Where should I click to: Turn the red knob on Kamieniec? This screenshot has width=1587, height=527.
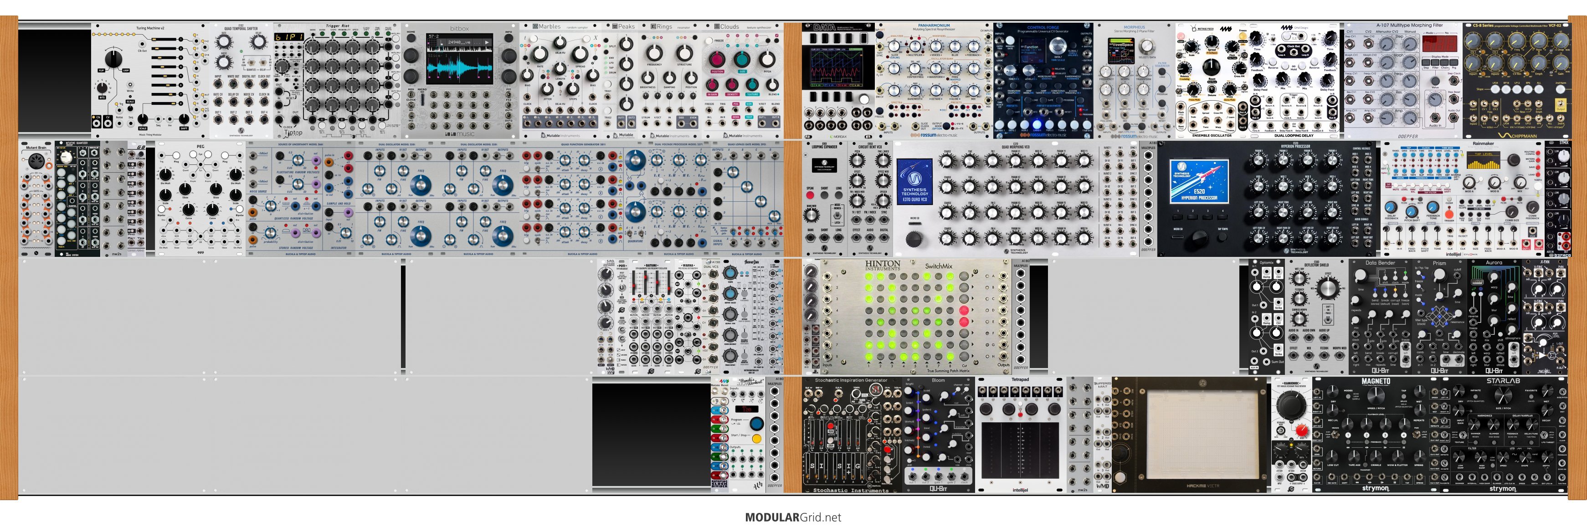click(x=1302, y=430)
